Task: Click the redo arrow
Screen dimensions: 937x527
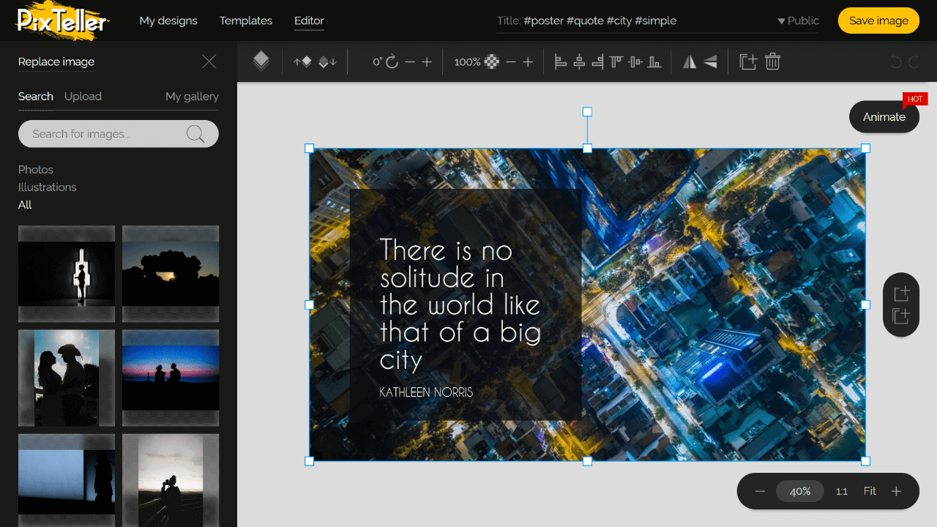Action: 914,62
